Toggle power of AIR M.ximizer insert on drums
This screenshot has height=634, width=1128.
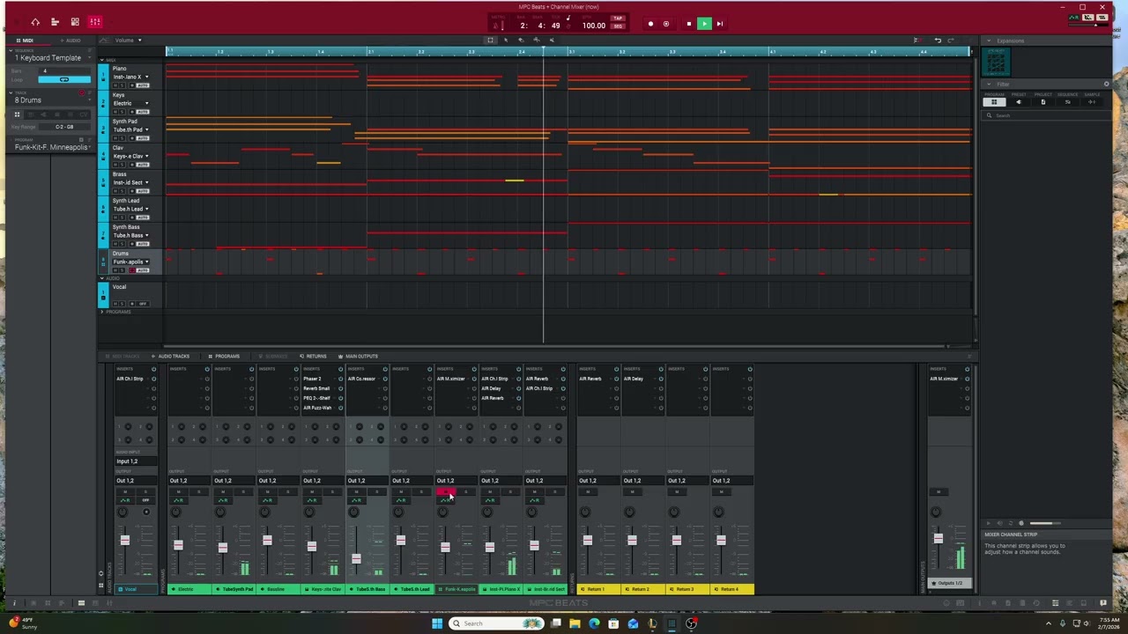474,379
